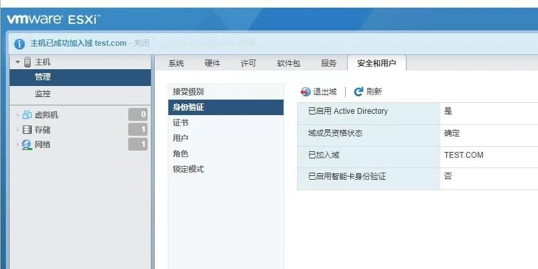Image resolution: width=538 pixels, height=269 pixels.
Task: Click the 主机已成功加入域 test.com message
Action: tap(78, 43)
